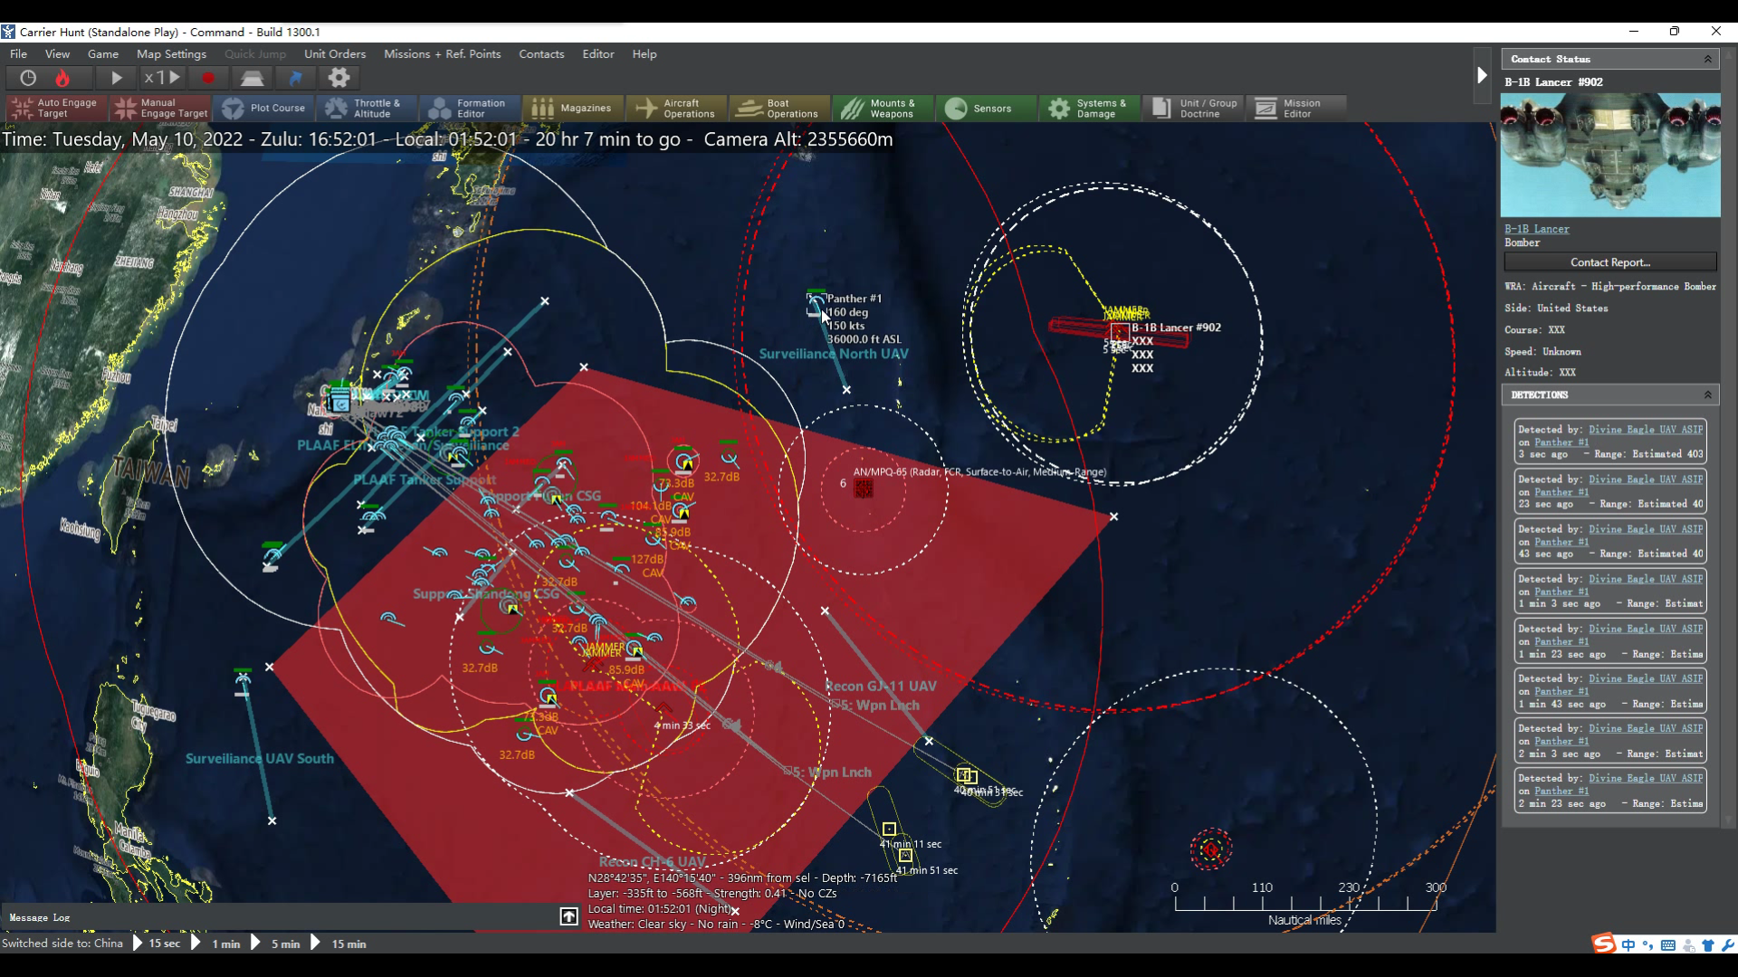Open the settings gear in the toolbar

[339, 78]
